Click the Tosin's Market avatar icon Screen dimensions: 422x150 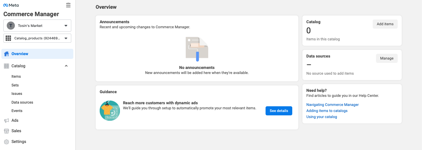11,26
